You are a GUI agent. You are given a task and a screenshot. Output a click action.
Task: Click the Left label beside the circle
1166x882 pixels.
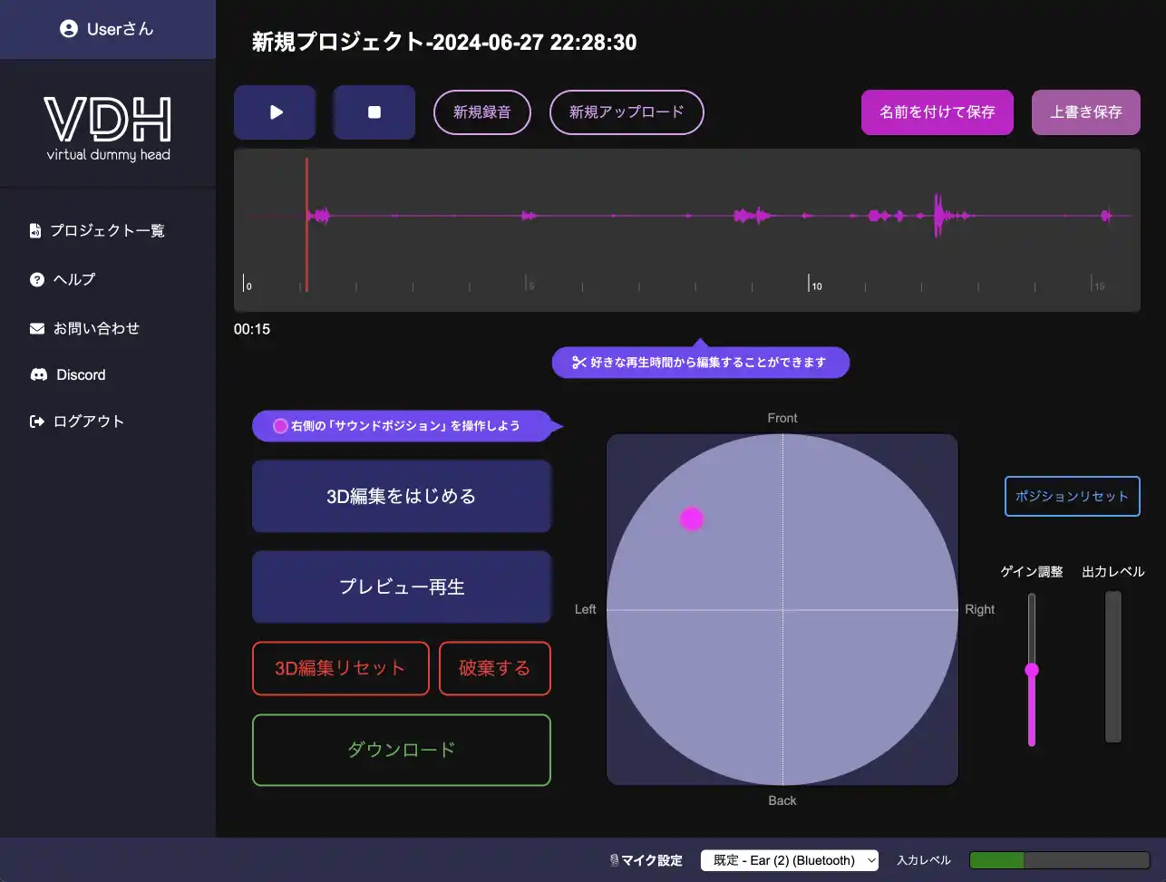[x=586, y=609]
